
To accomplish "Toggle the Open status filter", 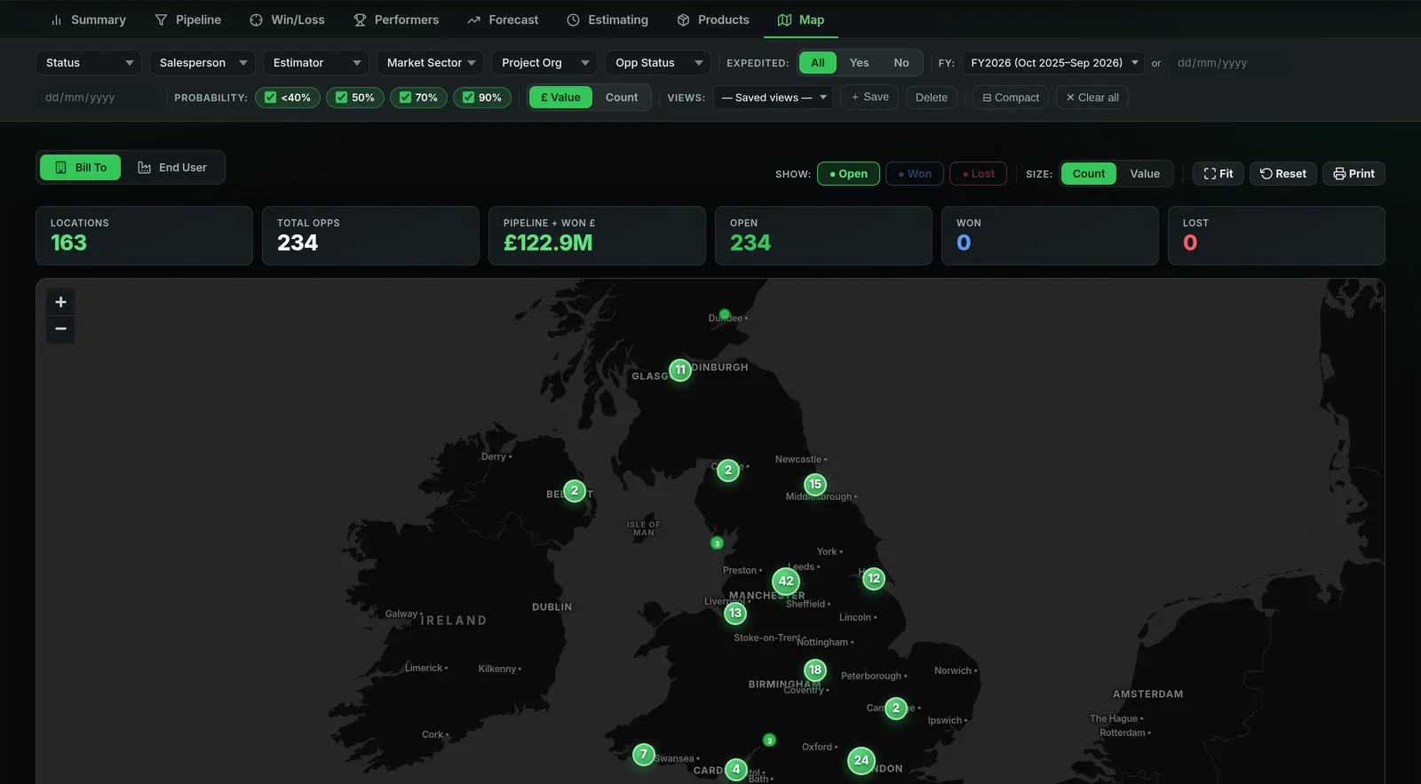I will pyautogui.click(x=849, y=174).
